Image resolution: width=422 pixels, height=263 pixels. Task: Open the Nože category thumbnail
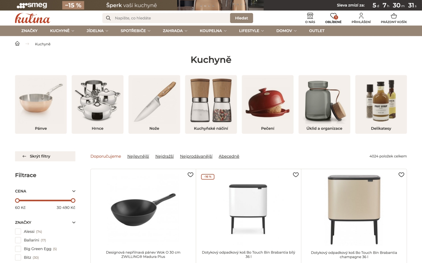tap(154, 104)
